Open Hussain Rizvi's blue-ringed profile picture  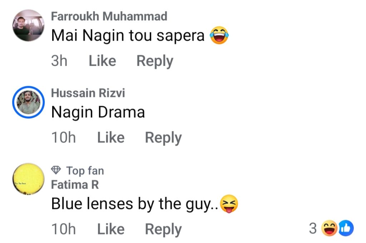(28, 102)
